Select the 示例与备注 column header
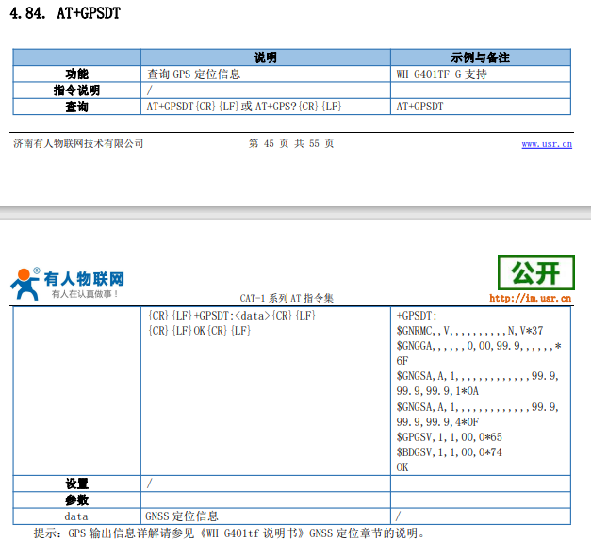Viewport: 591px width, 541px height. pos(480,57)
